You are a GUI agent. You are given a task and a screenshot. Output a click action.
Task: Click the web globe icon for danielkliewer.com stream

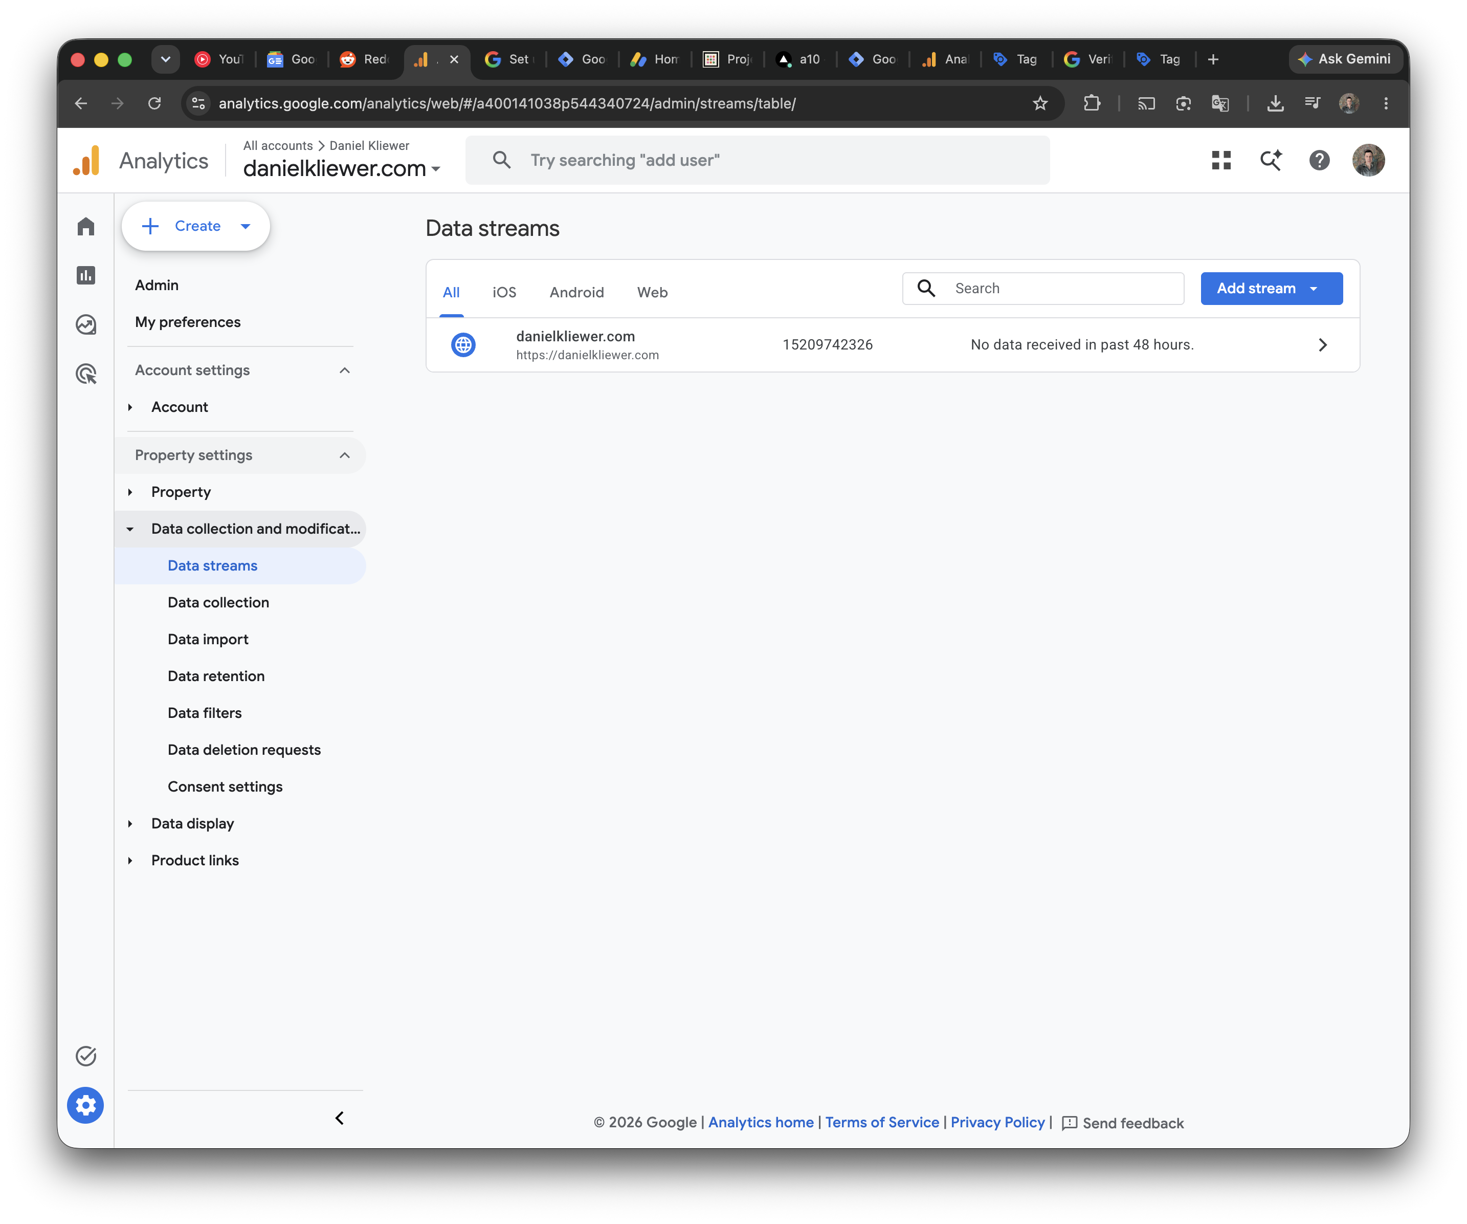pyautogui.click(x=463, y=344)
